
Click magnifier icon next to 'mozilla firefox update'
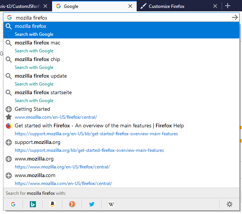click(9, 76)
